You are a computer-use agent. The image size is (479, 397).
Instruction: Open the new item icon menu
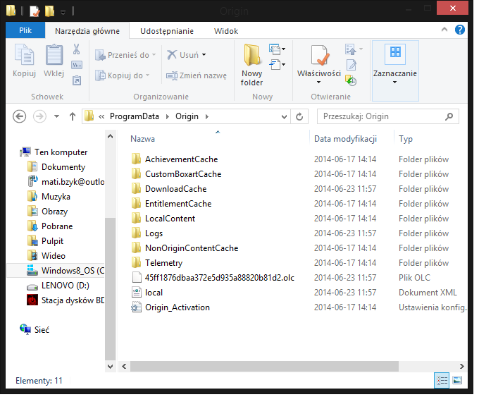(x=277, y=49)
